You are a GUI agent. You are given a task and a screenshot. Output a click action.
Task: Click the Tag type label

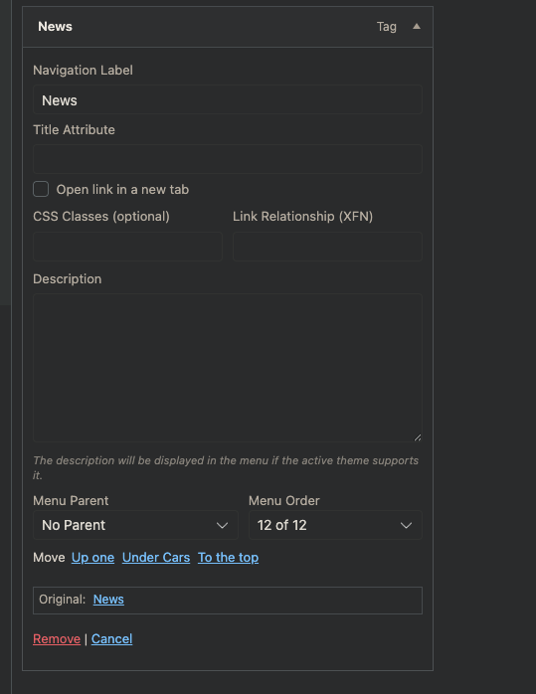pyautogui.click(x=387, y=27)
